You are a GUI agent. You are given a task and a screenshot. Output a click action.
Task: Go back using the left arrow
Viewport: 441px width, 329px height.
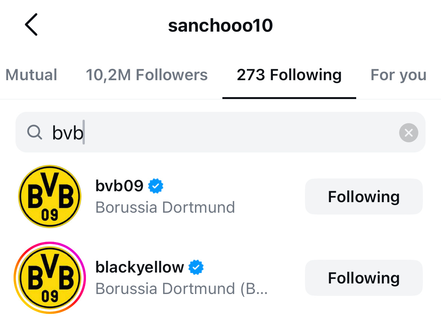pos(31,24)
